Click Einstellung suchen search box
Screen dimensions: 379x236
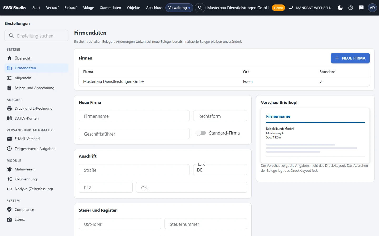coord(36,36)
